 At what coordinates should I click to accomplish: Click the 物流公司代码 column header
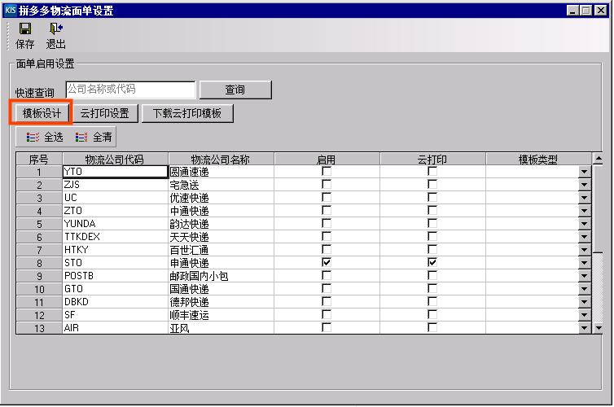coord(115,160)
